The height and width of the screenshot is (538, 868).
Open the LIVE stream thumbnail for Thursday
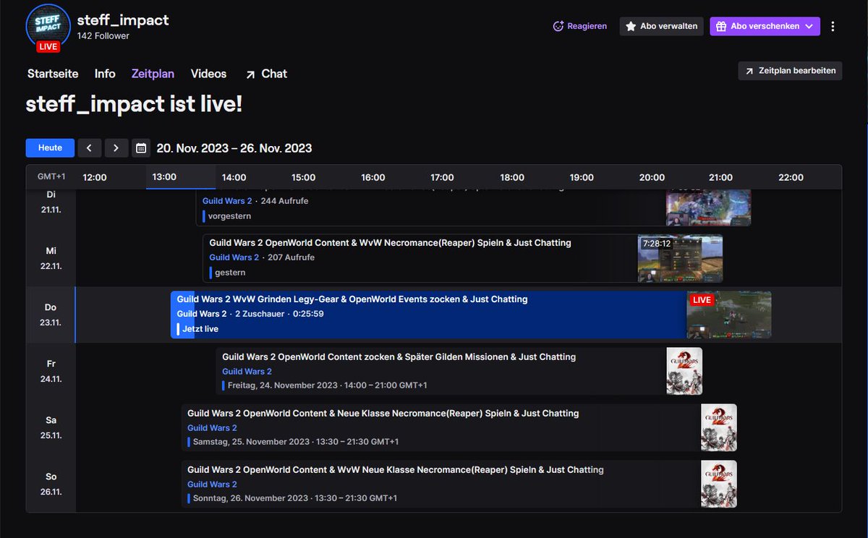pyautogui.click(x=729, y=315)
